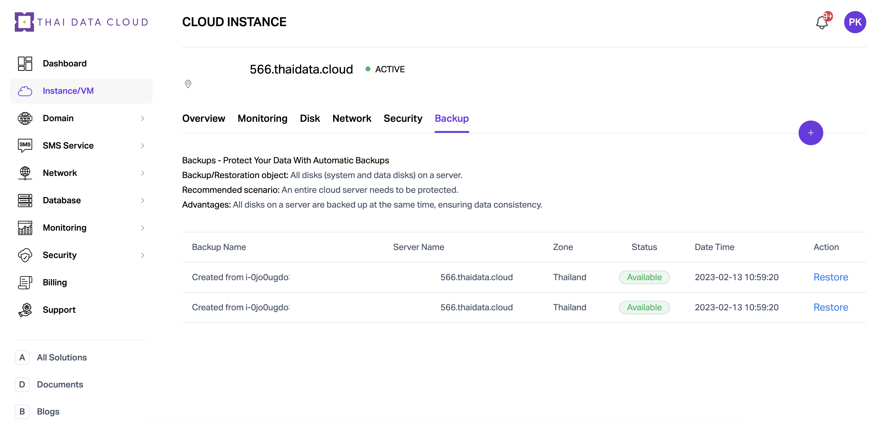Click the location pin icon

188,84
